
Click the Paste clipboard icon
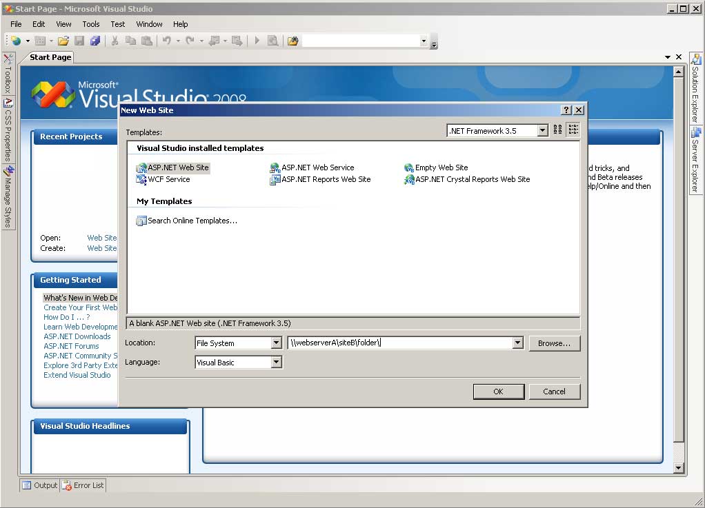[x=146, y=41]
